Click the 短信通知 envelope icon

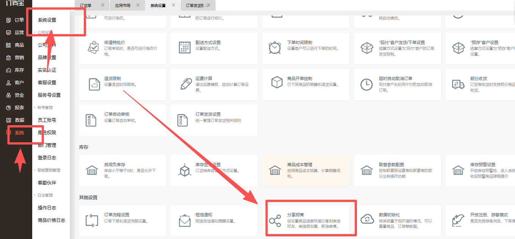tap(185, 221)
